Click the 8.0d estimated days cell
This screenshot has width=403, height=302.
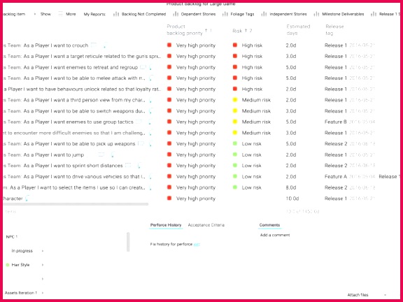[x=291, y=187]
